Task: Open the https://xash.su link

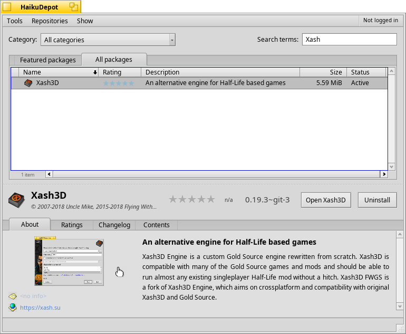Action: coord(40,308)
